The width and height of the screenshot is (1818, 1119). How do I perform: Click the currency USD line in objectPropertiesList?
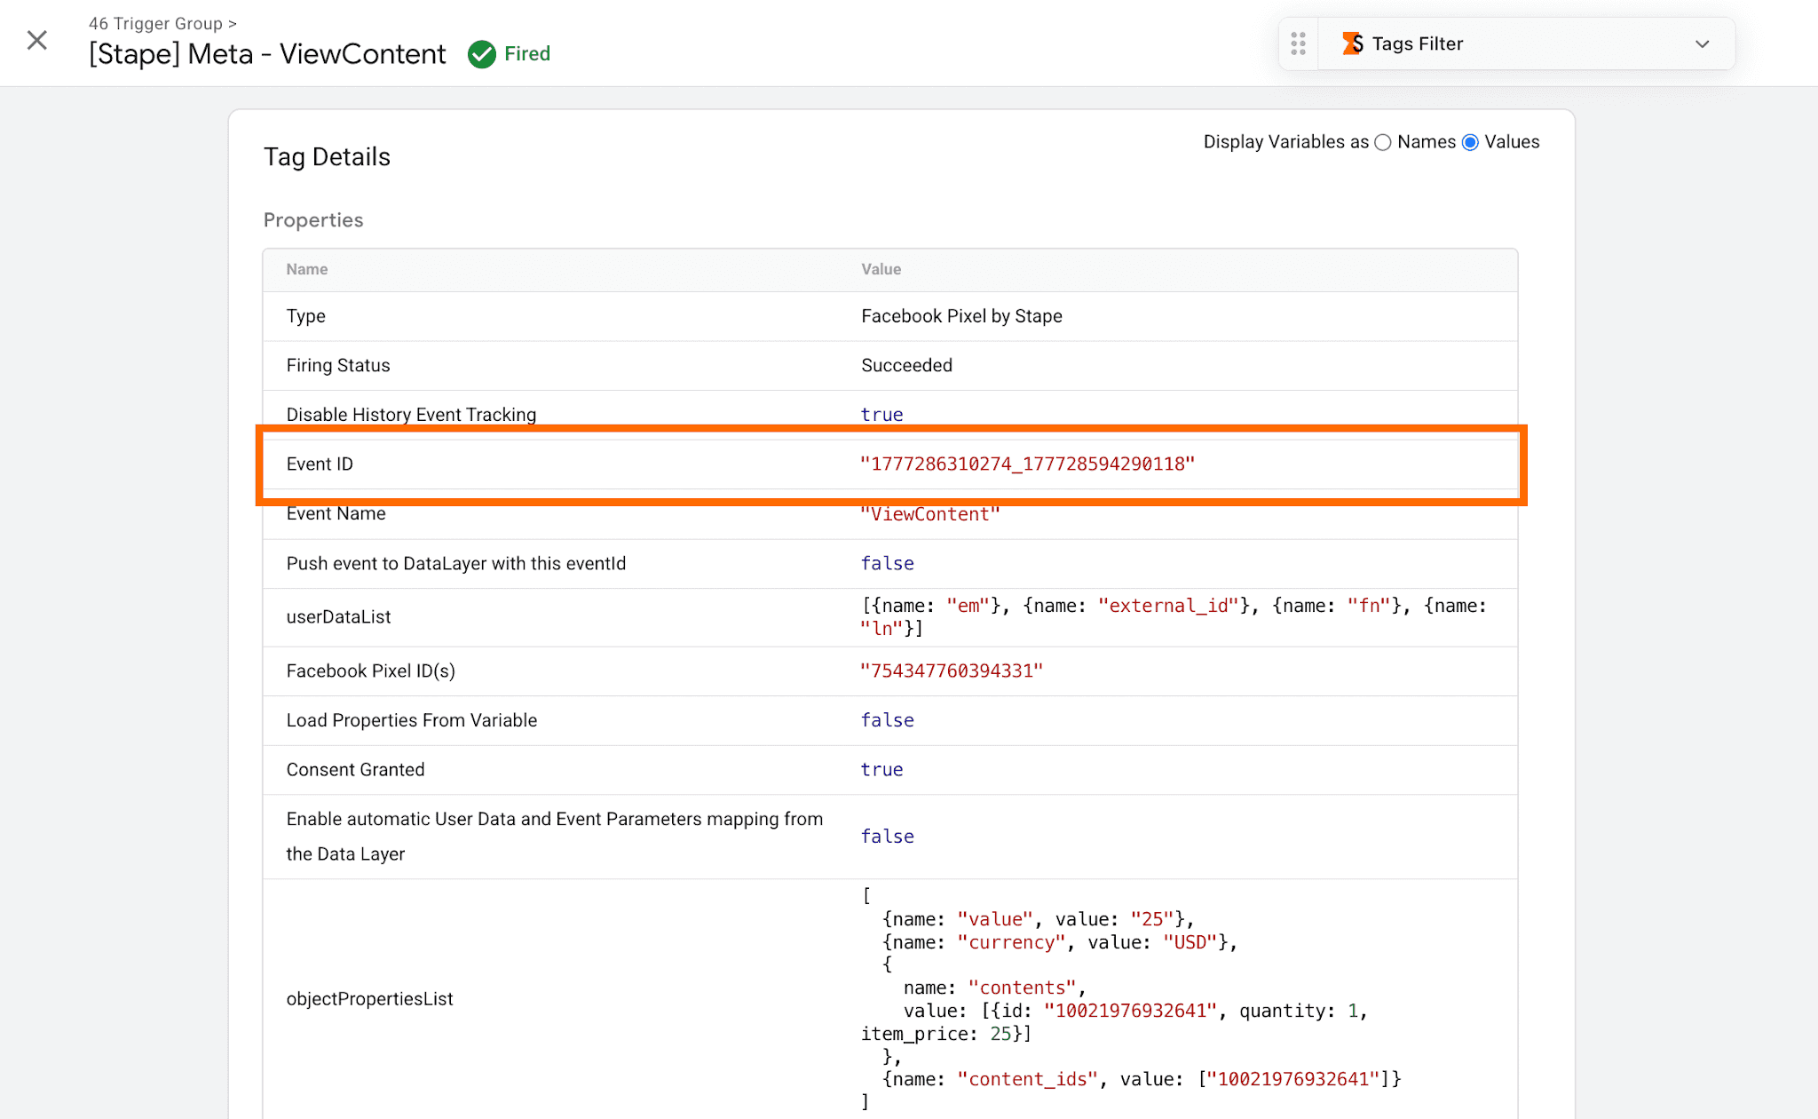1060,942
